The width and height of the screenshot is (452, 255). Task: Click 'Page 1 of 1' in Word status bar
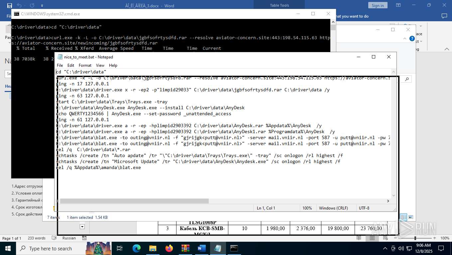(12, 238)
